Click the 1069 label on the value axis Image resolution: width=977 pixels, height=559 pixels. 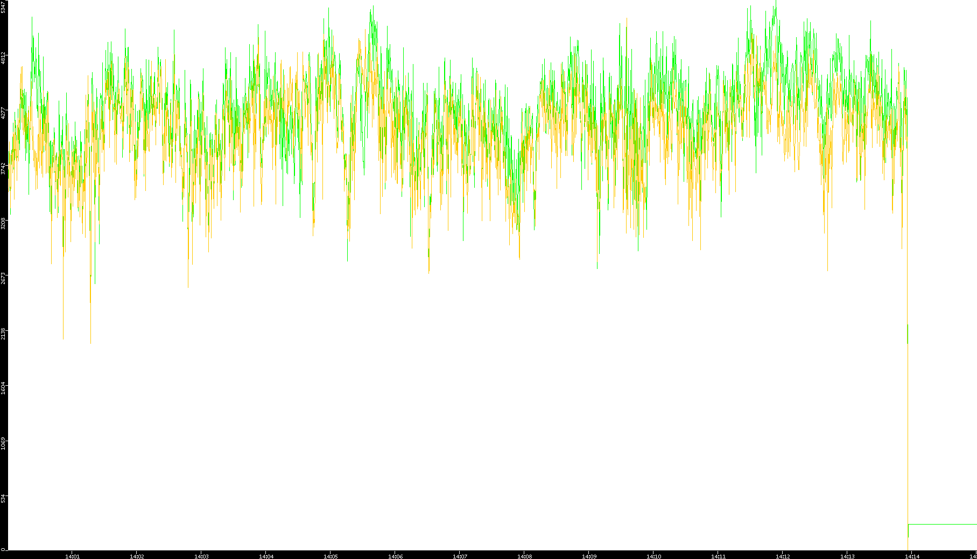[x=3, y=444]
